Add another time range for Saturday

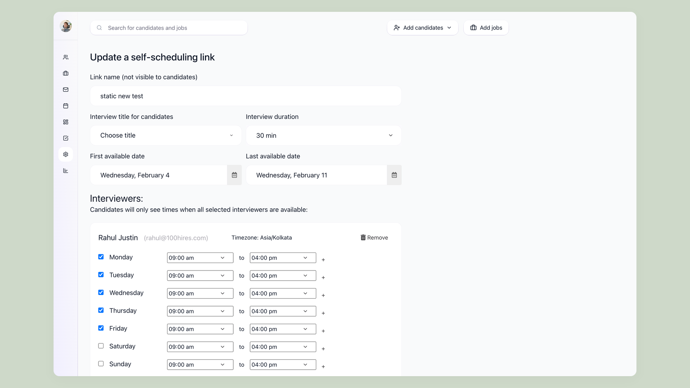click(323, 349)
